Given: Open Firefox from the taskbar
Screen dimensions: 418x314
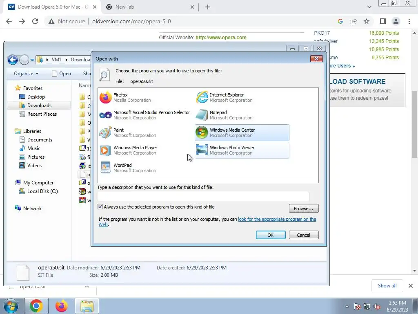Looking at the screenshot, I should 61,306.
